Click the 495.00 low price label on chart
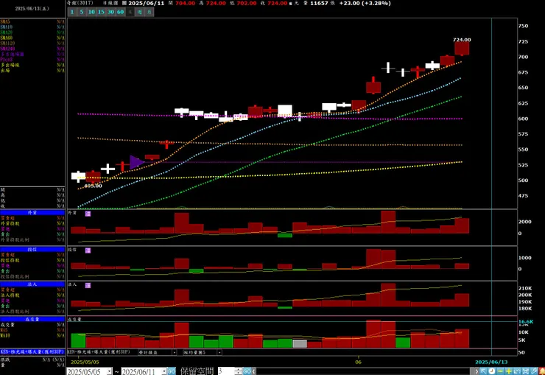This screenshot has height=375, width=545. [x=93, y=186]
